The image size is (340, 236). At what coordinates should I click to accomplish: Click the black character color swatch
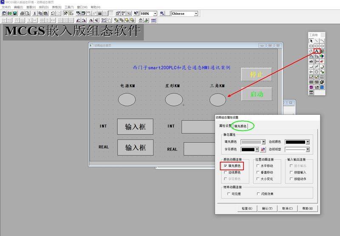tap(248, 150)
